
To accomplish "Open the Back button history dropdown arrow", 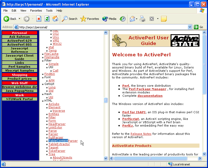I will coord(19,19).
